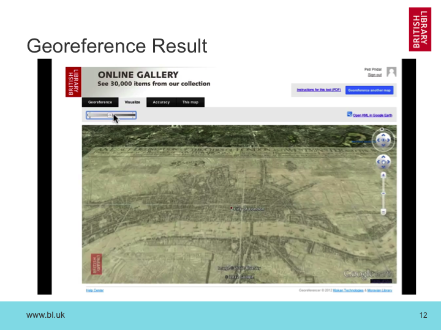This screenshot has width=441, height=330.
Task: Click the map overlay opacity slider
Action: 111,115
